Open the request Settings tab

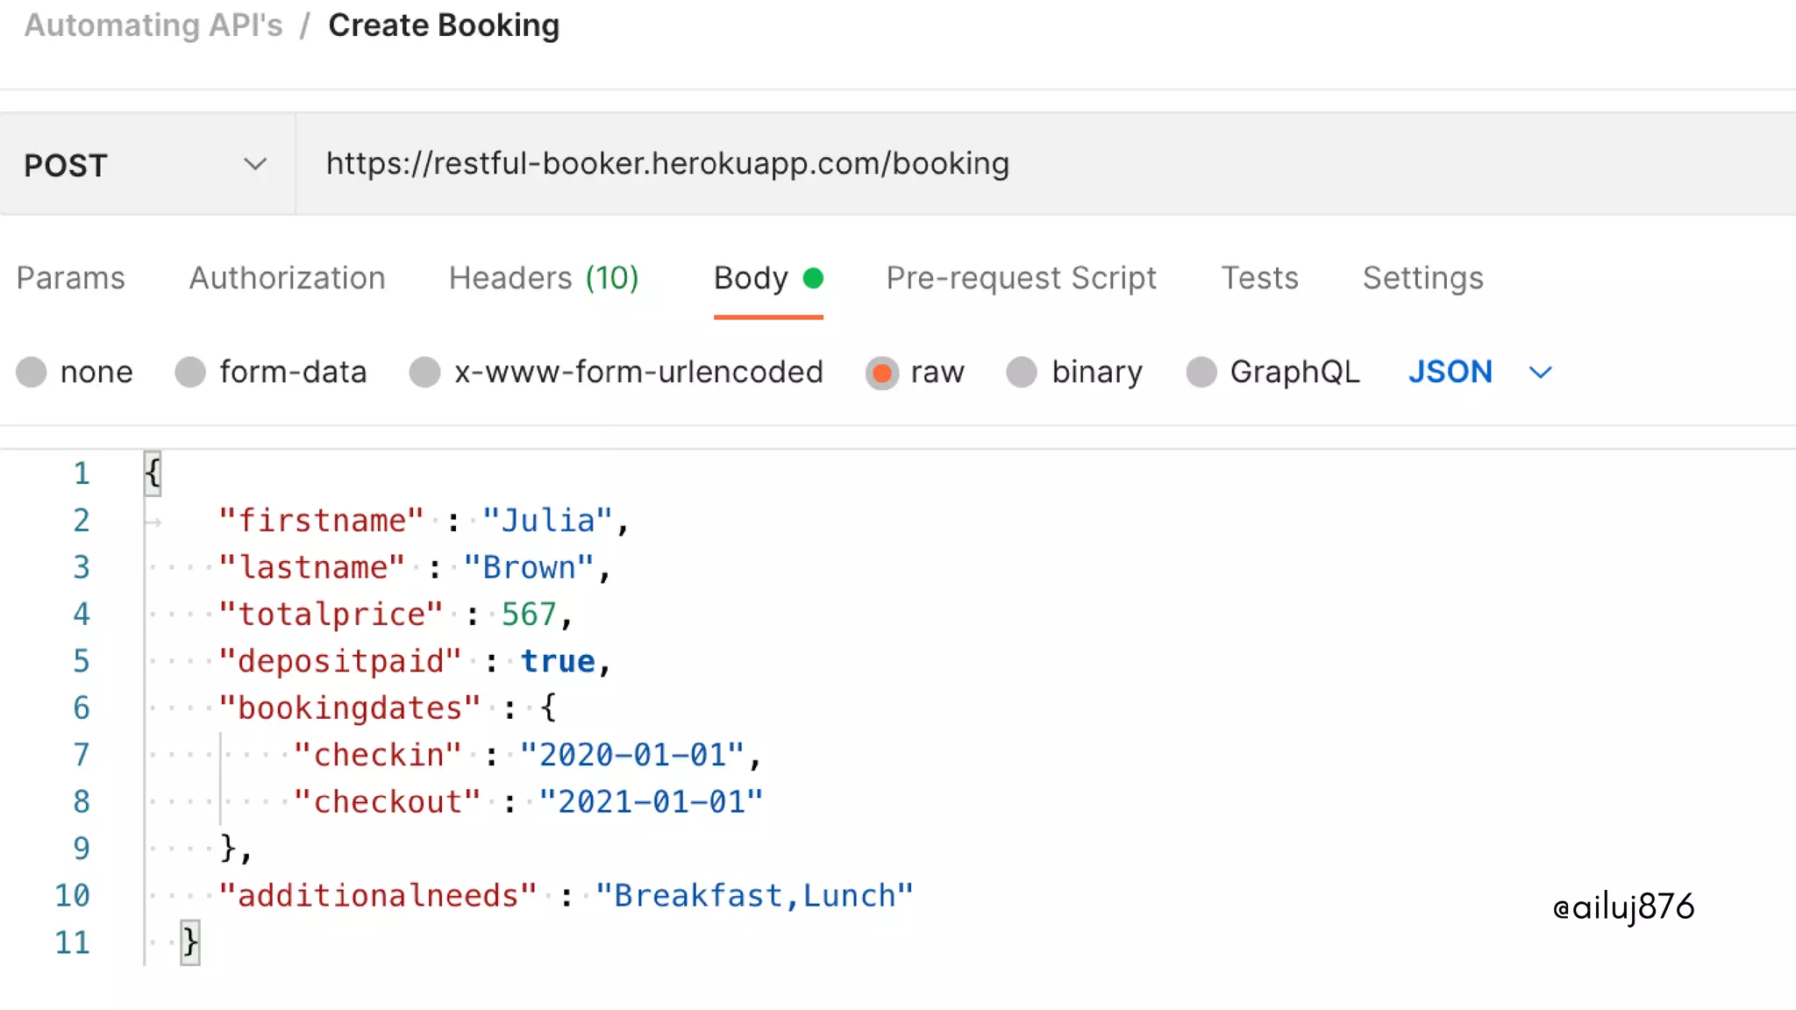(x=1422, y=278)
